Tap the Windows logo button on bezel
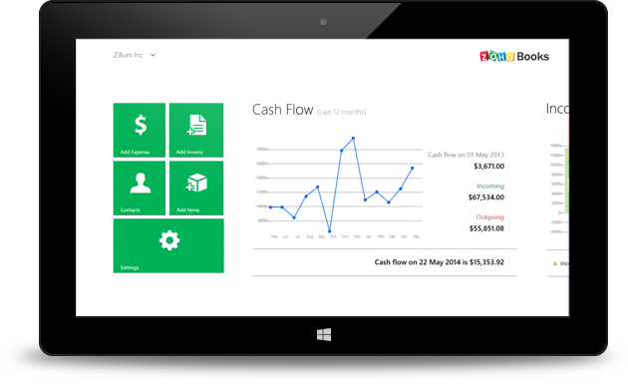Image resolution: width=628 pixels, height=384 pixels. tap(324, 335)
